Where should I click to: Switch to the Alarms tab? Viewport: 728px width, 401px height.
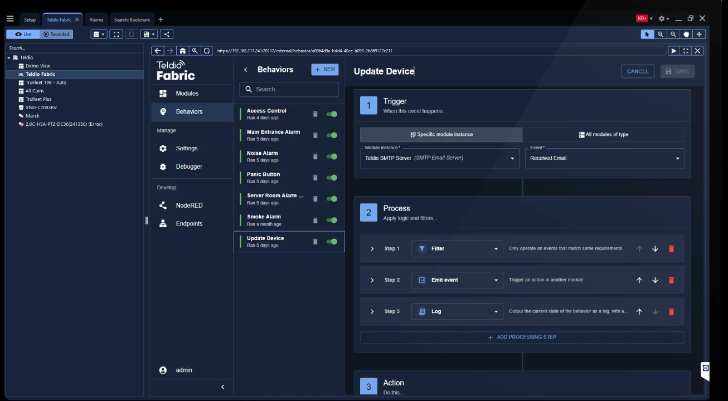(x=96, y=19)
